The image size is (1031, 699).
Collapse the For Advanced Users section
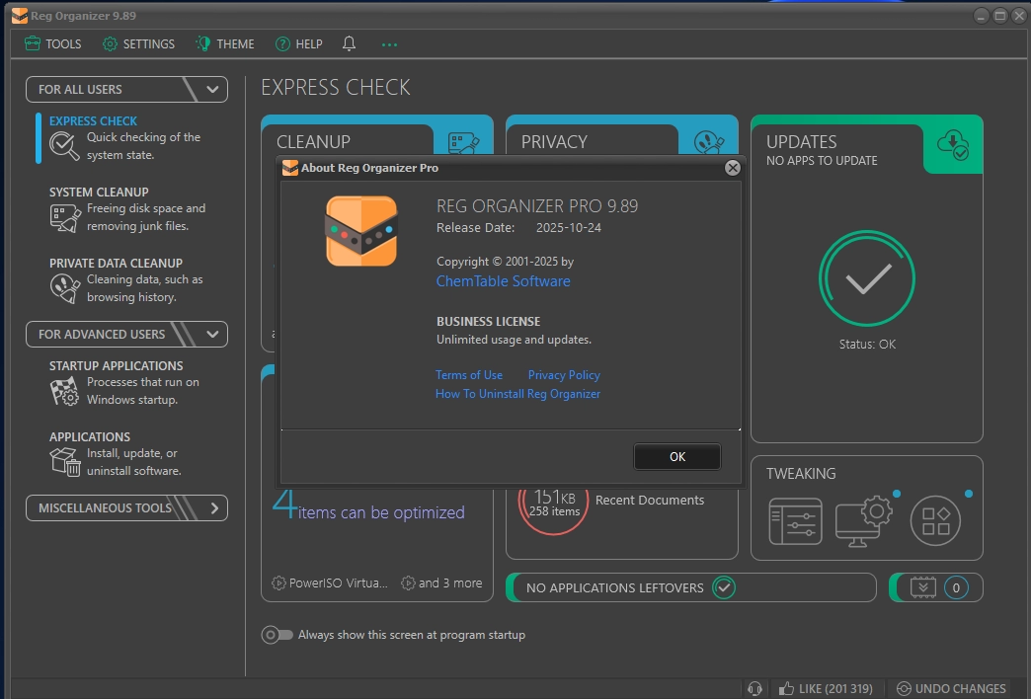(x=212, y=334)
